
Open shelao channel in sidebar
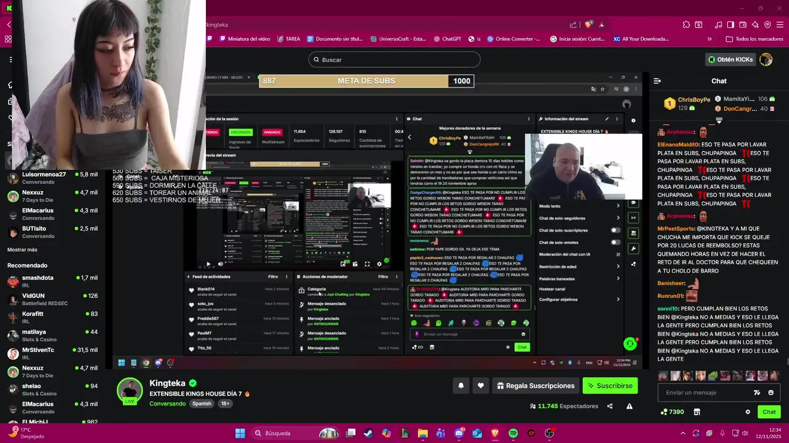tap(52, 389)
